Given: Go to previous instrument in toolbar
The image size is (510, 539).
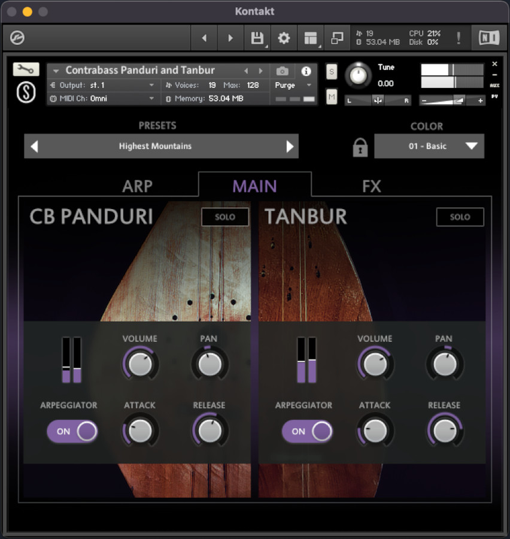Looking at the screenshot, I should [204, 38].
